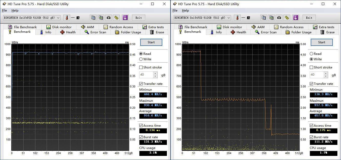The width and height of the screenshot is (341, 160).
Task: Copy screenshot to clipboard icon, left window
Action: click(101, 18)
